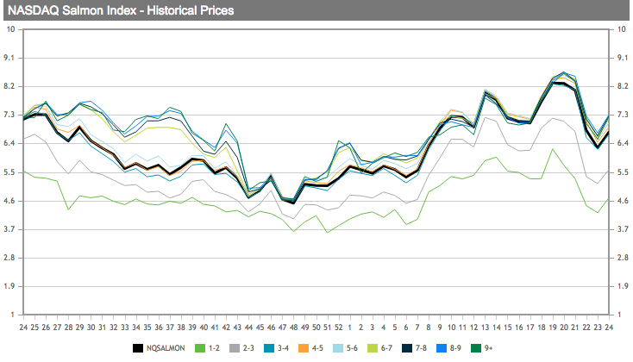The height and width of the screenshot is (362, 633).
Task: Click week 1 on the x-axis
Action: click(x=350, y=328)
